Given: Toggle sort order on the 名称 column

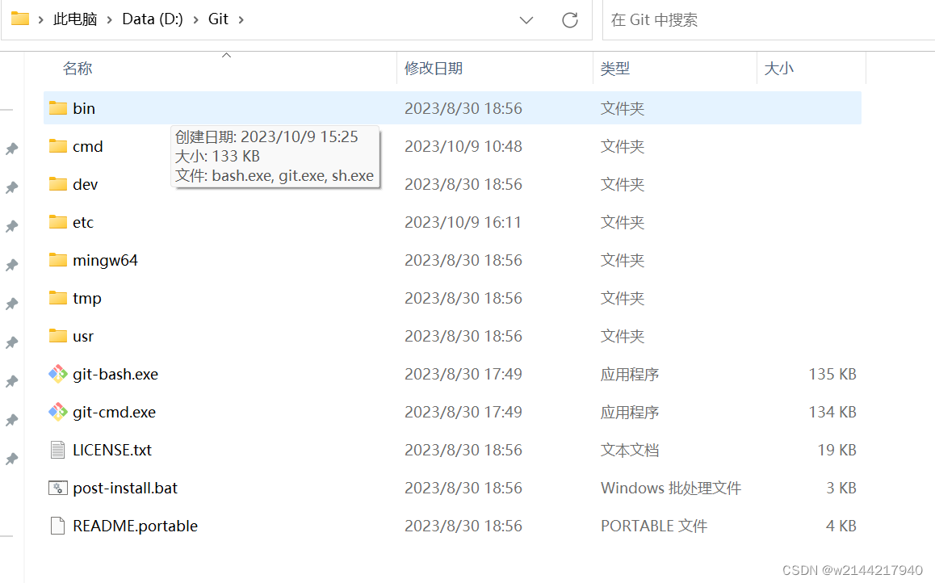Looking at the screenshot, I should tap(78, 69).
